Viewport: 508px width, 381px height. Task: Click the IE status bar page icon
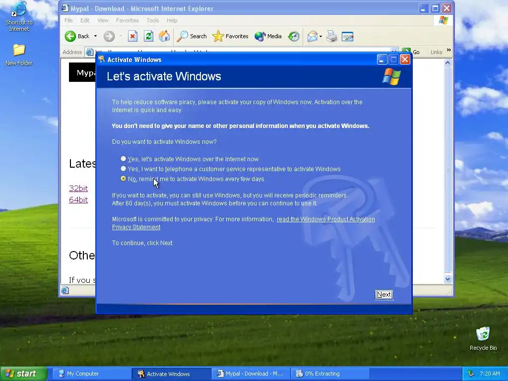(x=65, y=290)
